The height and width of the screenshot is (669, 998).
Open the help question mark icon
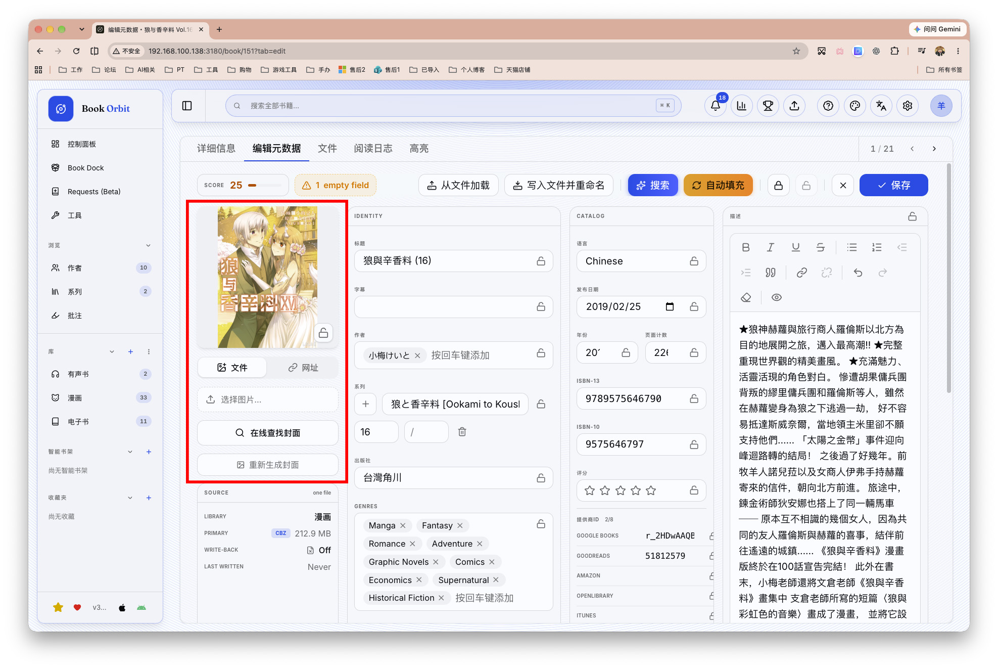(x=828, y=106)
